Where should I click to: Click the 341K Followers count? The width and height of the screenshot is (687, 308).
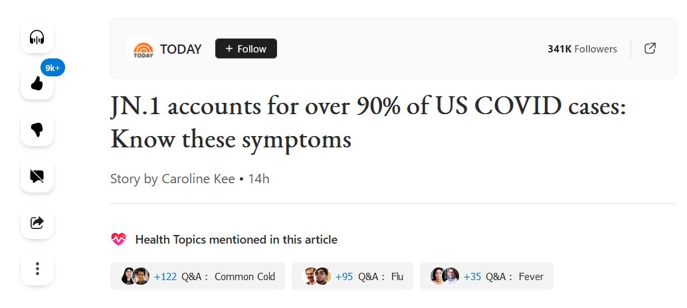[x=582, y=48]
